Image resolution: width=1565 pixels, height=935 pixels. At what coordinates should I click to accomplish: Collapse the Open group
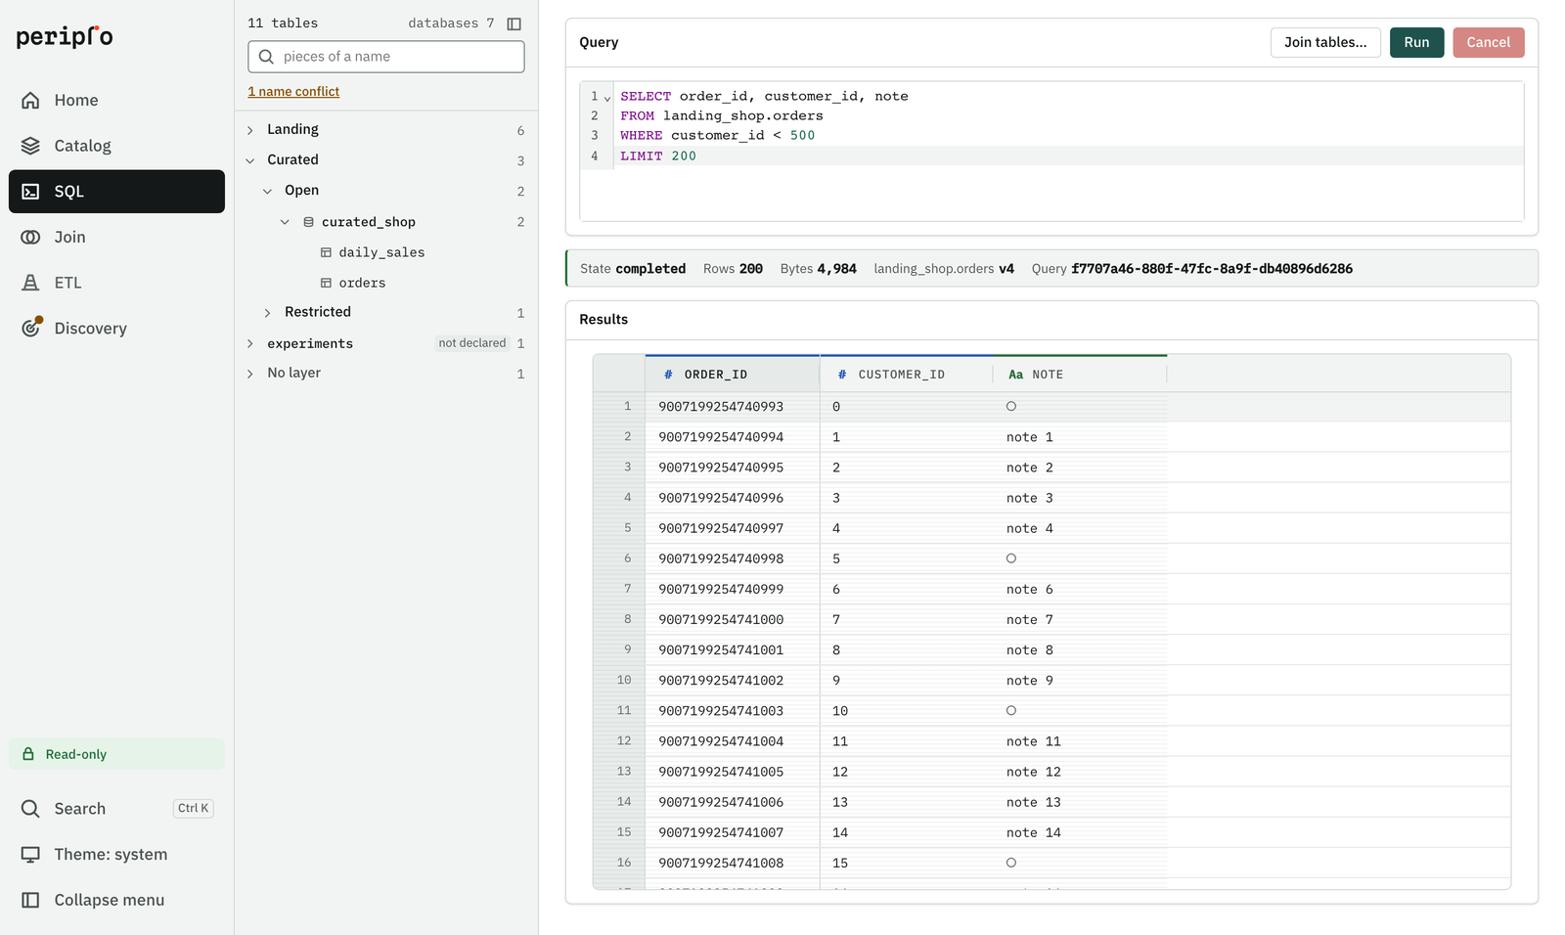pos(268,191)
